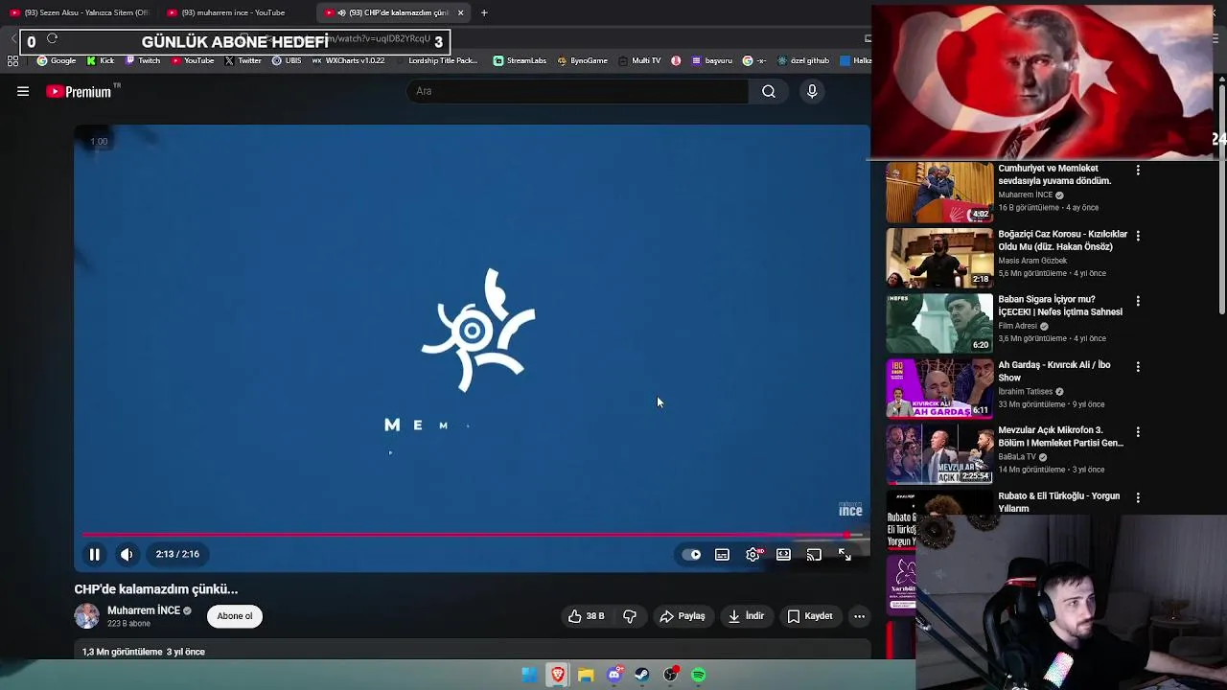The width and height of the screenshot is (1227, 690).
Task: Expand the description showing '1,3 Mn görüntüleme'
Action: [473, 652]
